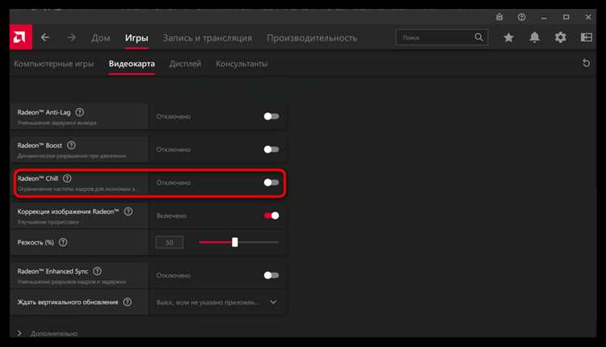Click the search magnifier icon
The image size is (606, 347).
pyautogui.click(x=478, y=37)
